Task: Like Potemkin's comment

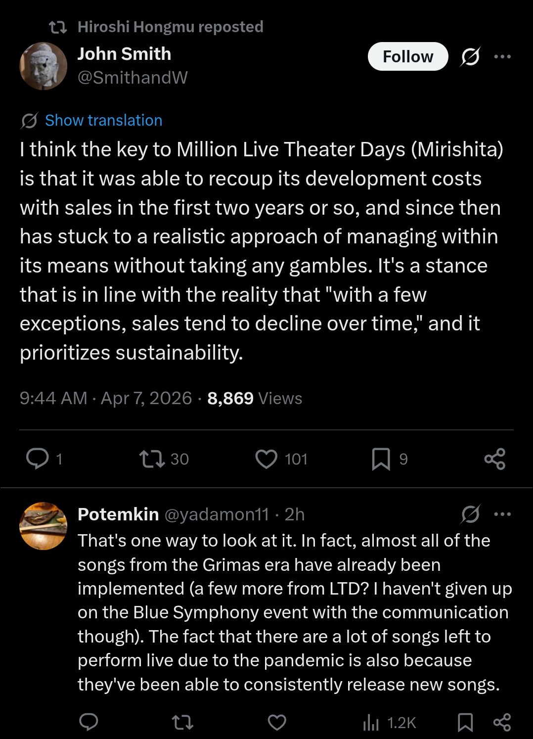Action: click(x=277, y=722)
